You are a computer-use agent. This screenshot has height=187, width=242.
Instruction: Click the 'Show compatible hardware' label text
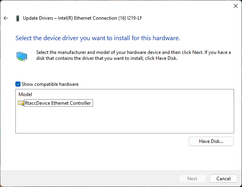pyautogui.click(x=50, y=84)
